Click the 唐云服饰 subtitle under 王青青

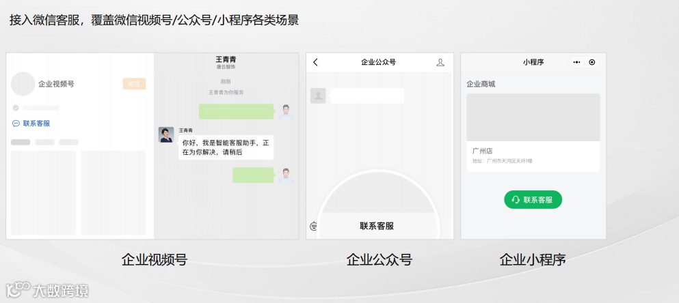tap(226, 67)
